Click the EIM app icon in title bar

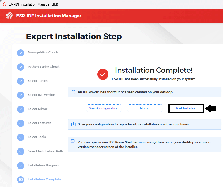[x=5, y=4]
